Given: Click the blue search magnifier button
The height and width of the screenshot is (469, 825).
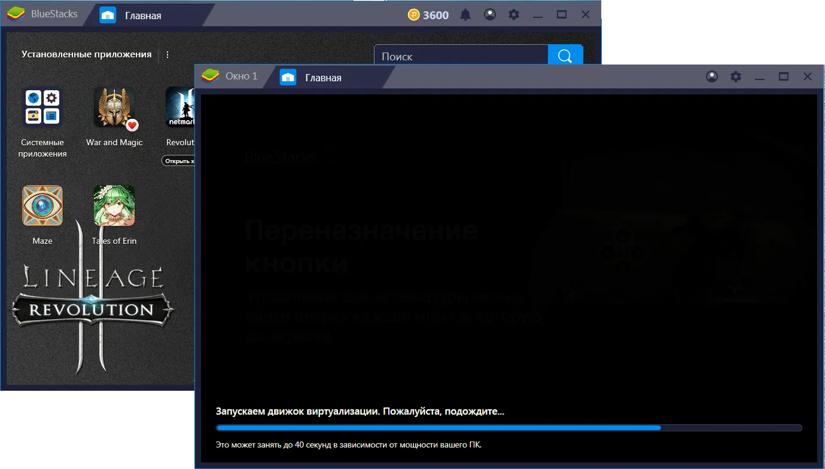Looking at the screenshot, I should coord(565,56).
